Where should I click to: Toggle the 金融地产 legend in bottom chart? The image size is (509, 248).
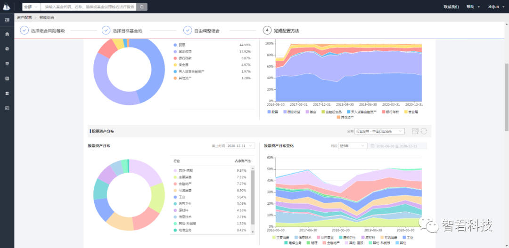click(331, 242)
